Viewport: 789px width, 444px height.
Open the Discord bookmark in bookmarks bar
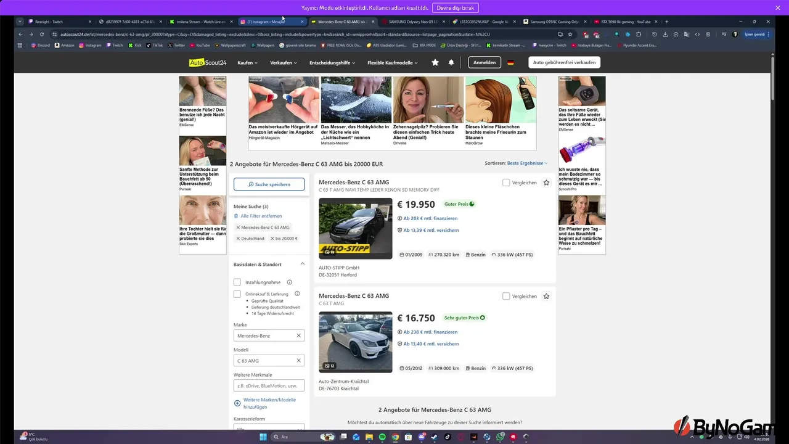click(x=40, y=45)
